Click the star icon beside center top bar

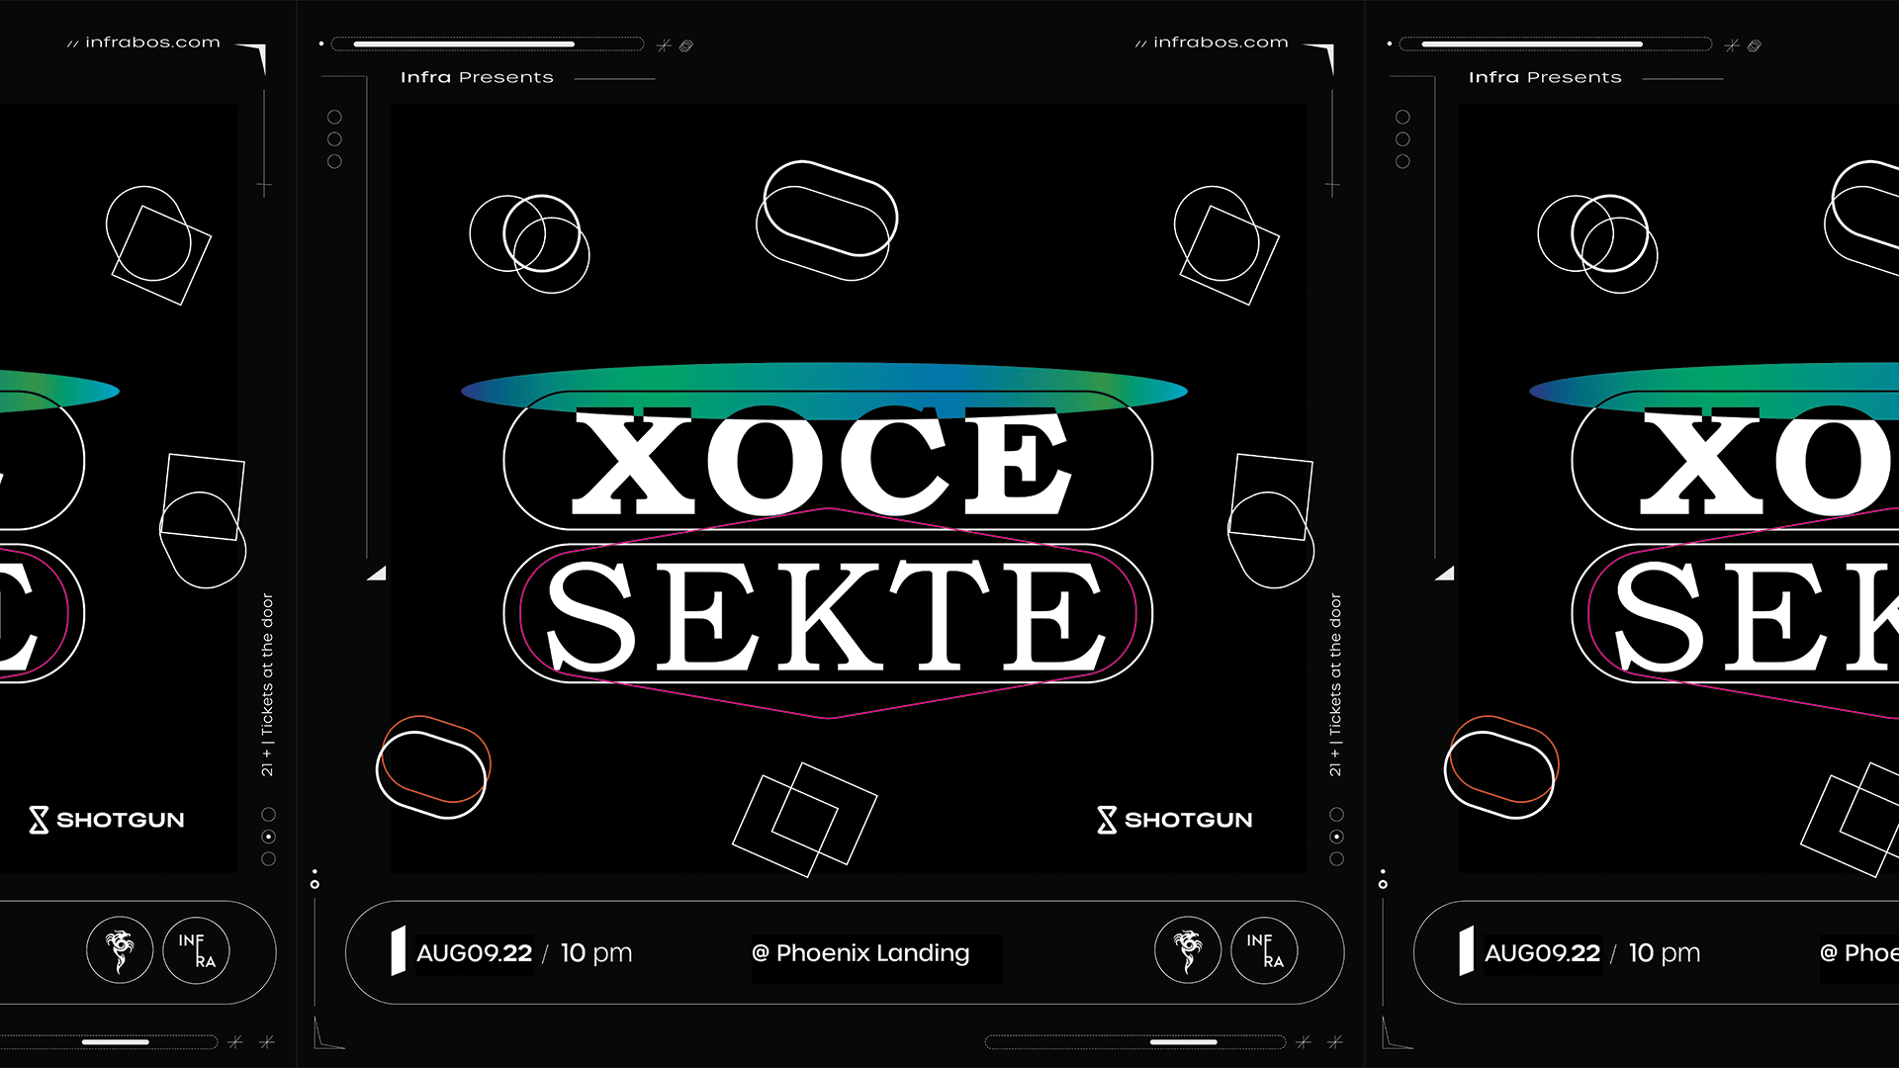(664, 45)
